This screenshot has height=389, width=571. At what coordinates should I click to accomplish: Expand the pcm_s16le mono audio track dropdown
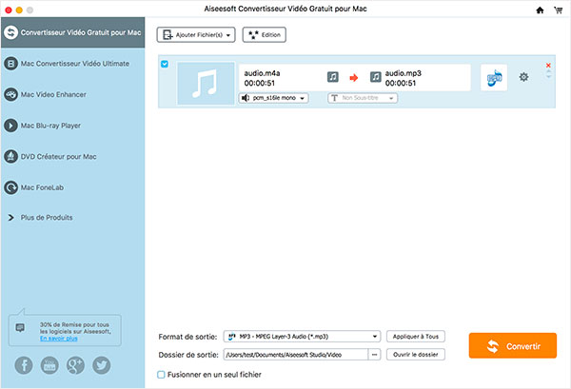[x=273, y=97]
